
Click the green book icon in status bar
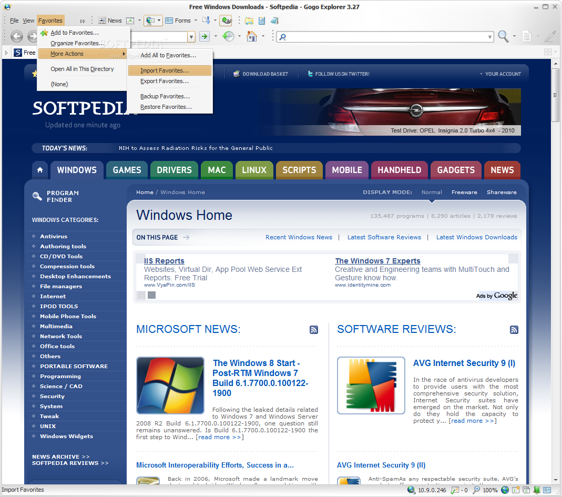point(537,490)
